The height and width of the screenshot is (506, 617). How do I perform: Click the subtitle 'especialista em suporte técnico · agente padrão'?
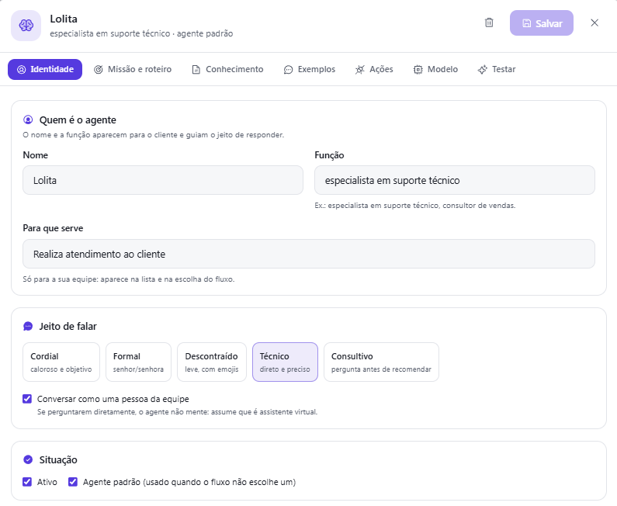(x=141, y=33)
